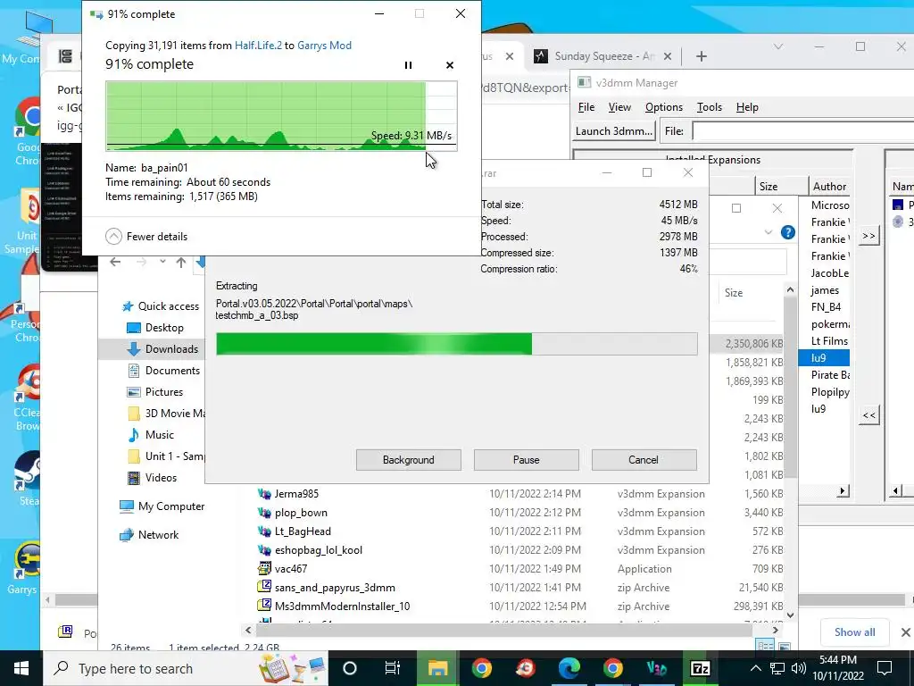914x686 pixels.
Task: Open Pictures in Explorer sidebar
Action: [x=155, y=392]
